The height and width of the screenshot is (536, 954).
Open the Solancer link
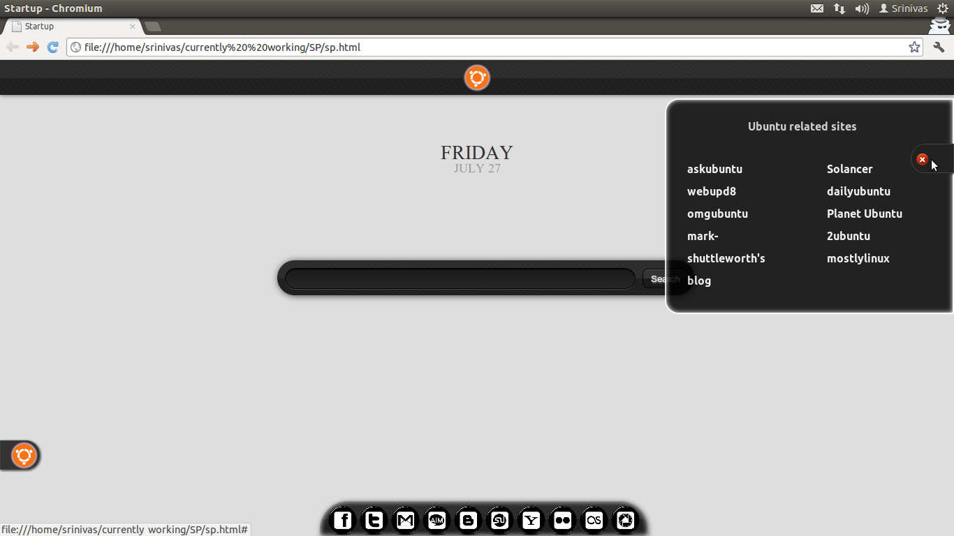850,169
